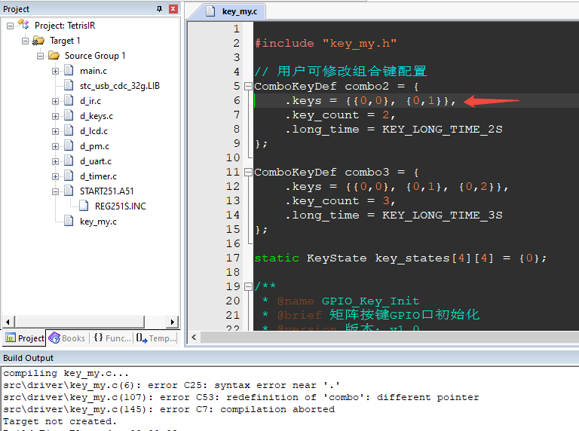Image resolution: width=579 pixels, height=431 pixels.
Task: Switch to the Books tab
Action: (x=67, y=338)
